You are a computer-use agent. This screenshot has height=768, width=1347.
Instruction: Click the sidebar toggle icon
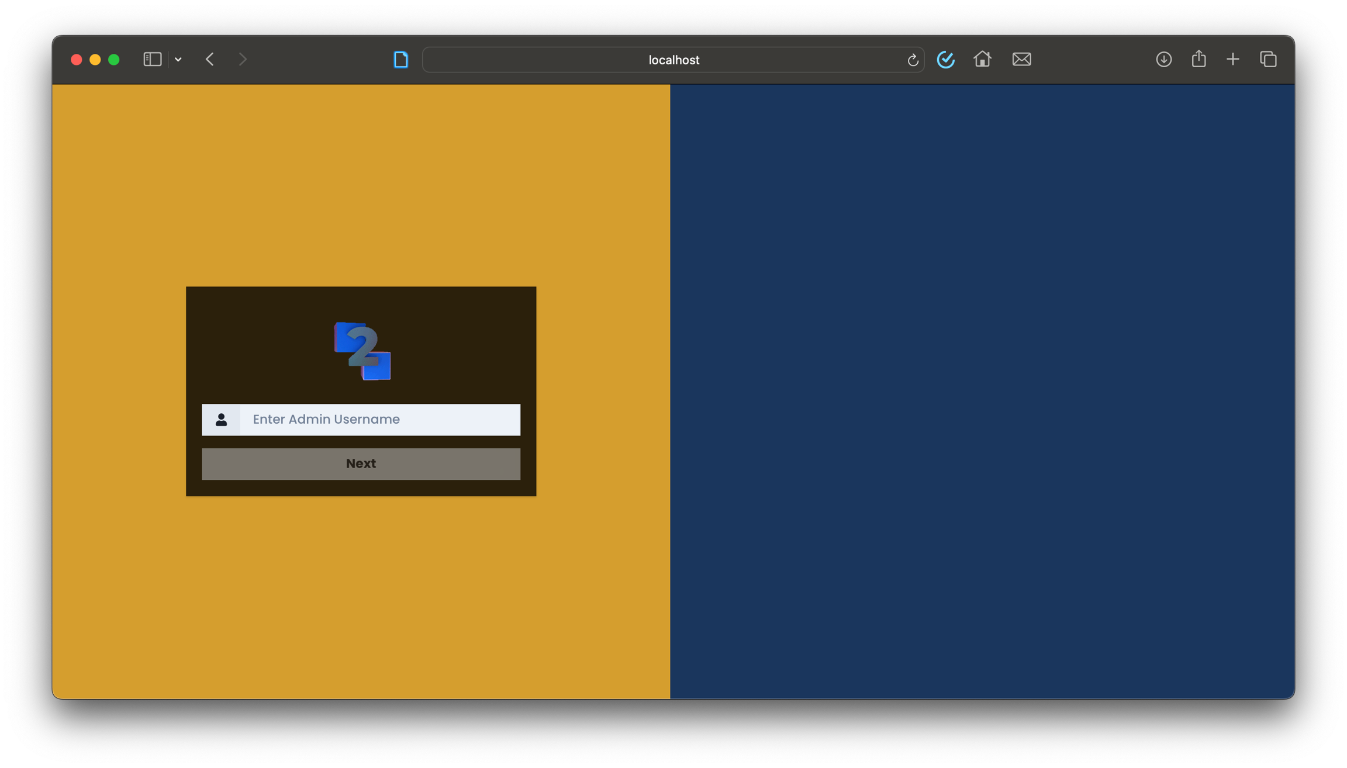click(x=152, y=59)
